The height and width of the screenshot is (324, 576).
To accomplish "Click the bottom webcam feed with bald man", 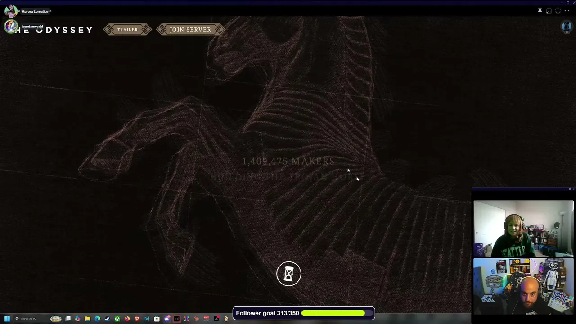I will [x=523, y=286].
